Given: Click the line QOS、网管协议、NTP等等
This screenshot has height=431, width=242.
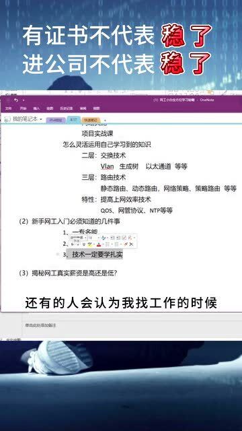Looking at the screenshot, I should [x=136, y=211].
